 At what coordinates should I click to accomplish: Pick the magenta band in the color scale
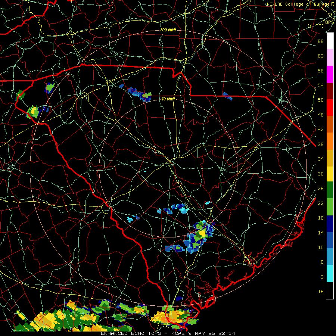330,74
